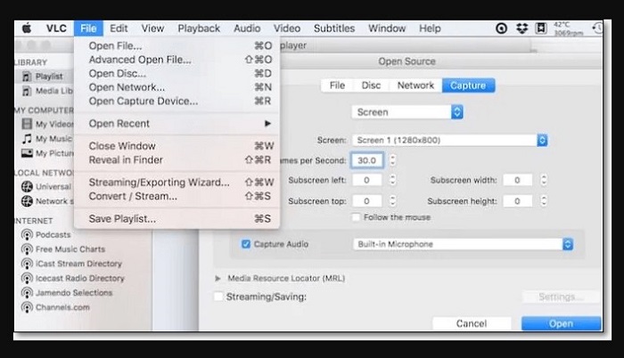Click the Subscreen left stepper

point(393,180)
